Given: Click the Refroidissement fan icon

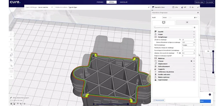Looking at the screenshot, I should (156, 67).
